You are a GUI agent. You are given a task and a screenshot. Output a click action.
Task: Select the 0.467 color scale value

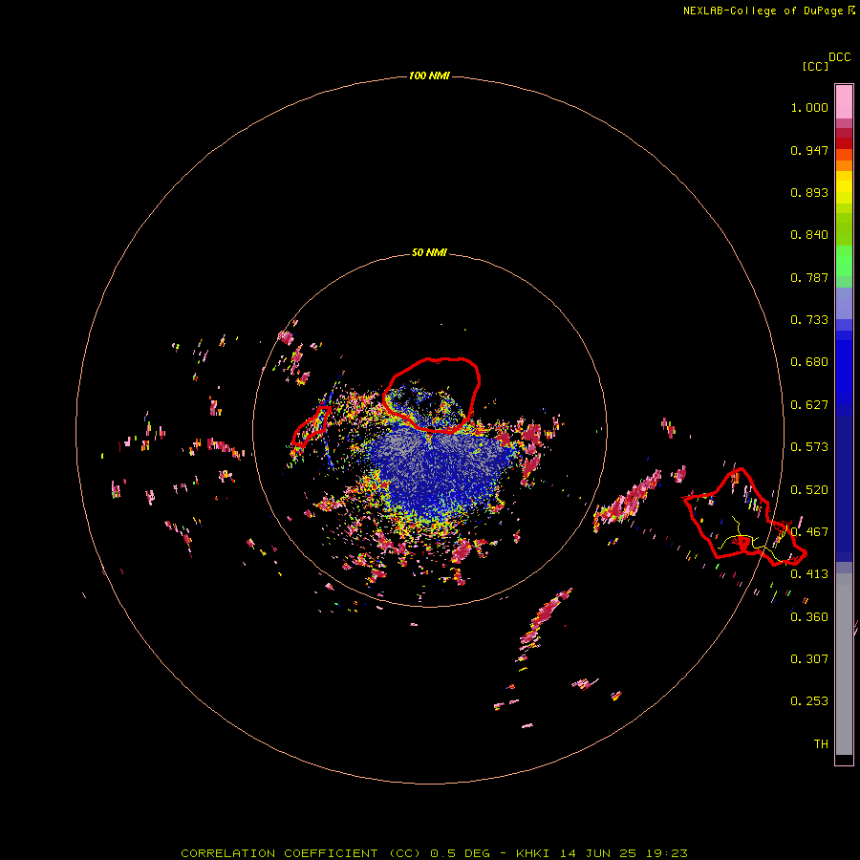[x=809, y=532]
